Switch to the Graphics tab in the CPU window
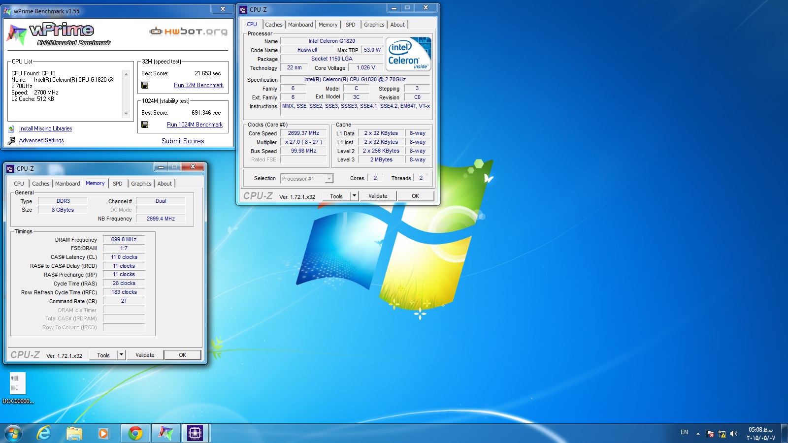The width and height of the screenshot is (788, 443). pos(374,25)
